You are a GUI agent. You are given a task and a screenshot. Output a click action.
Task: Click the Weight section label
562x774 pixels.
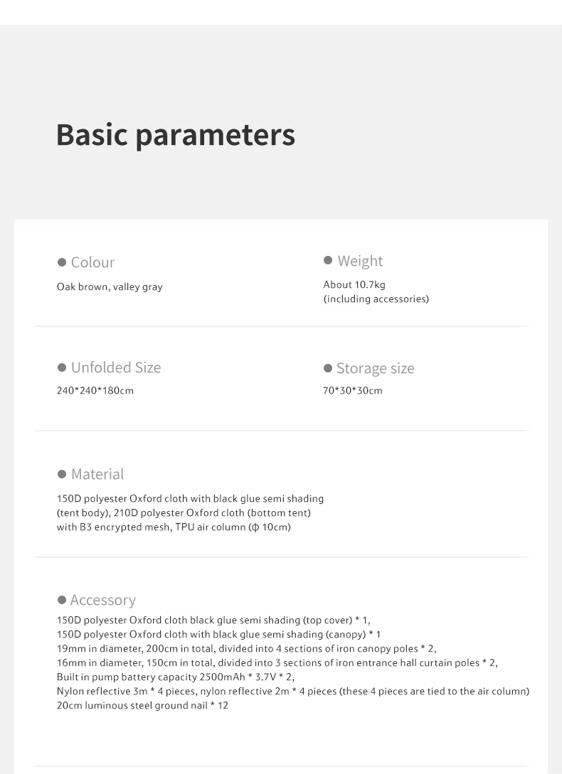[x=360, y=261]
